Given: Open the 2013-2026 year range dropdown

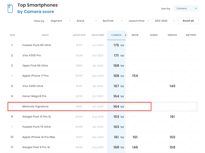Looking at the screenshot, I should 164,21.
